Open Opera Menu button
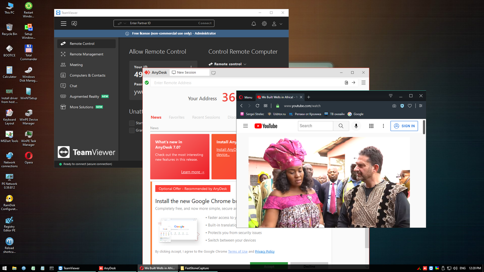This screenshot has width=484, height=272. (x=245, y=97)
